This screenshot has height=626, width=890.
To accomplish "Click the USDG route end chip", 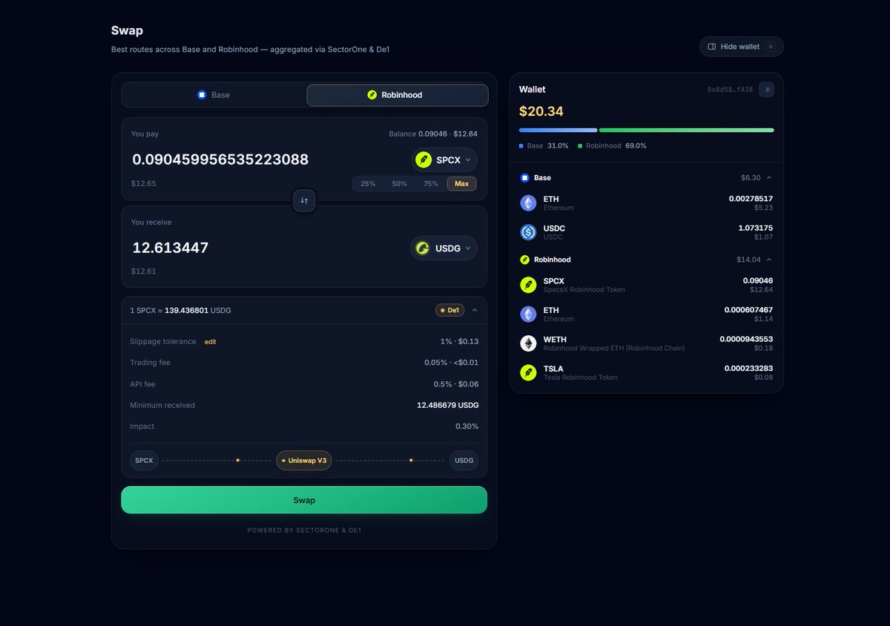I will [x=464, y=461].
